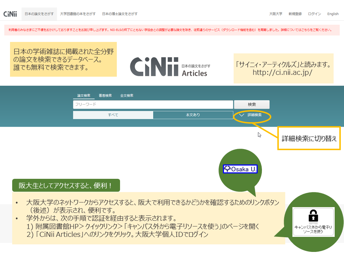Select the 全文検索 search tab
The height and width of the screenshot is (258, 344).
tap(127, 96)
